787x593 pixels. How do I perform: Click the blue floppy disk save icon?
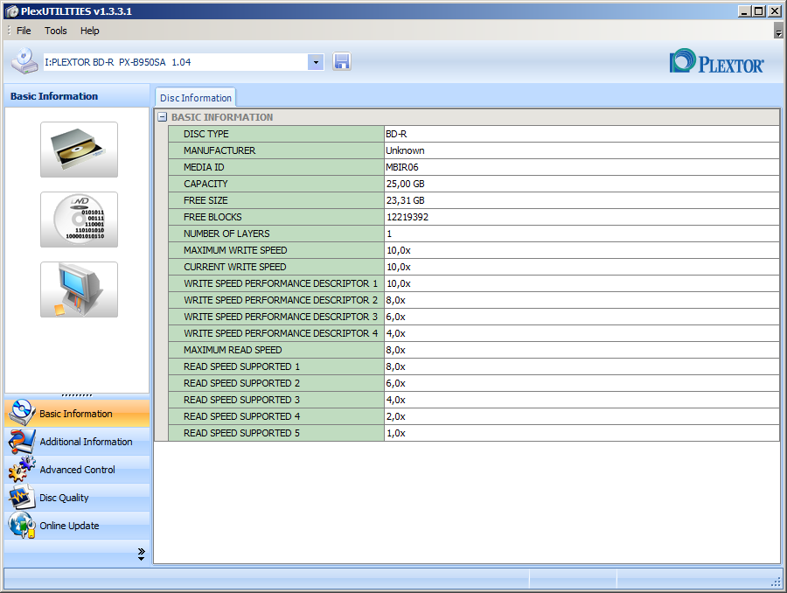pyautogui.click(x=341, y=62)
